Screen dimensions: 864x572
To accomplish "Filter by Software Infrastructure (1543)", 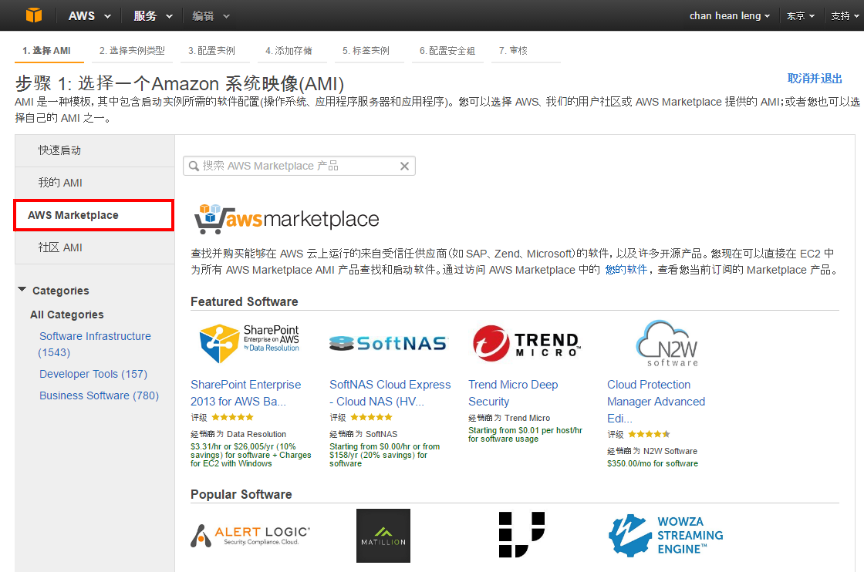I will tap(95, 344).
